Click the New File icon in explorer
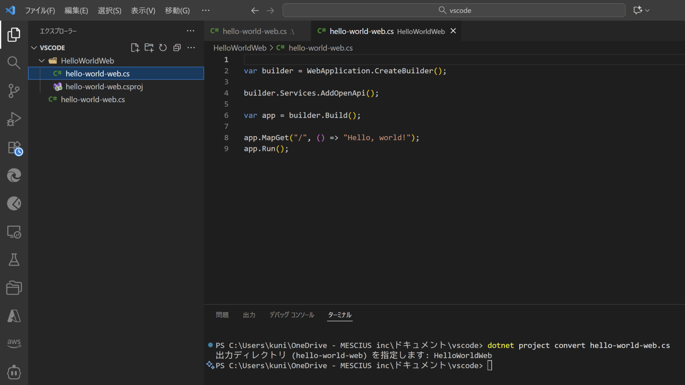Screen dimensions: 685x385 pos(135,48)
